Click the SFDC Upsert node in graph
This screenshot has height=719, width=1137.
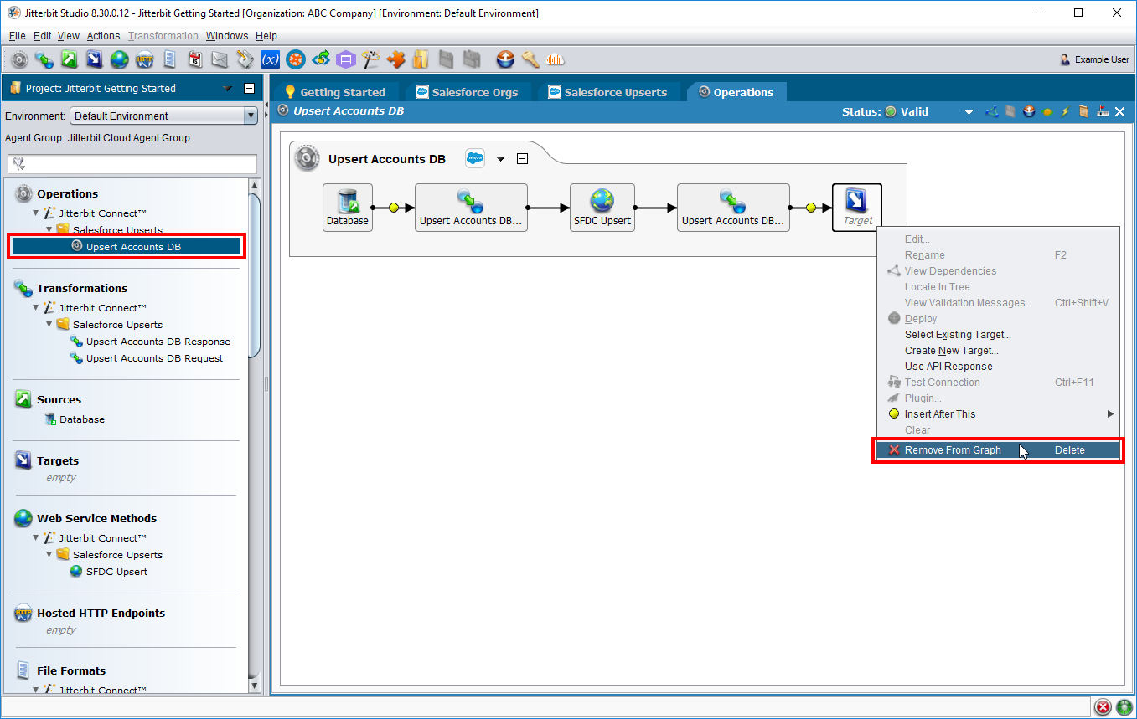pyautogui.click(x=602, y=208)
